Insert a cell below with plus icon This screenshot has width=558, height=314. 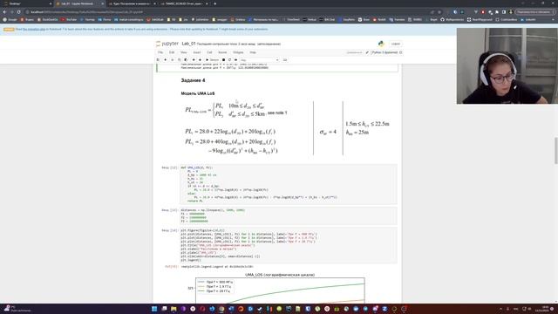point(165,60)
